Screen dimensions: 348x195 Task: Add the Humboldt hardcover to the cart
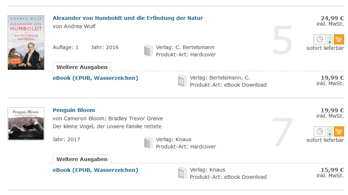[x=339, y=39]
